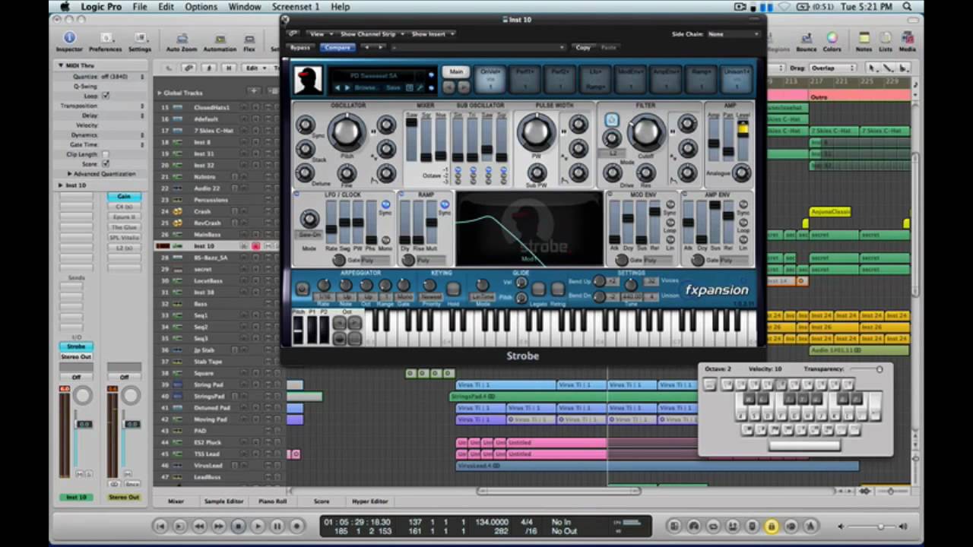The width and height of the screenshot is (973, 547).
Task: Toggle the Bypass button in plug-in header
Action: coord(300,48)
